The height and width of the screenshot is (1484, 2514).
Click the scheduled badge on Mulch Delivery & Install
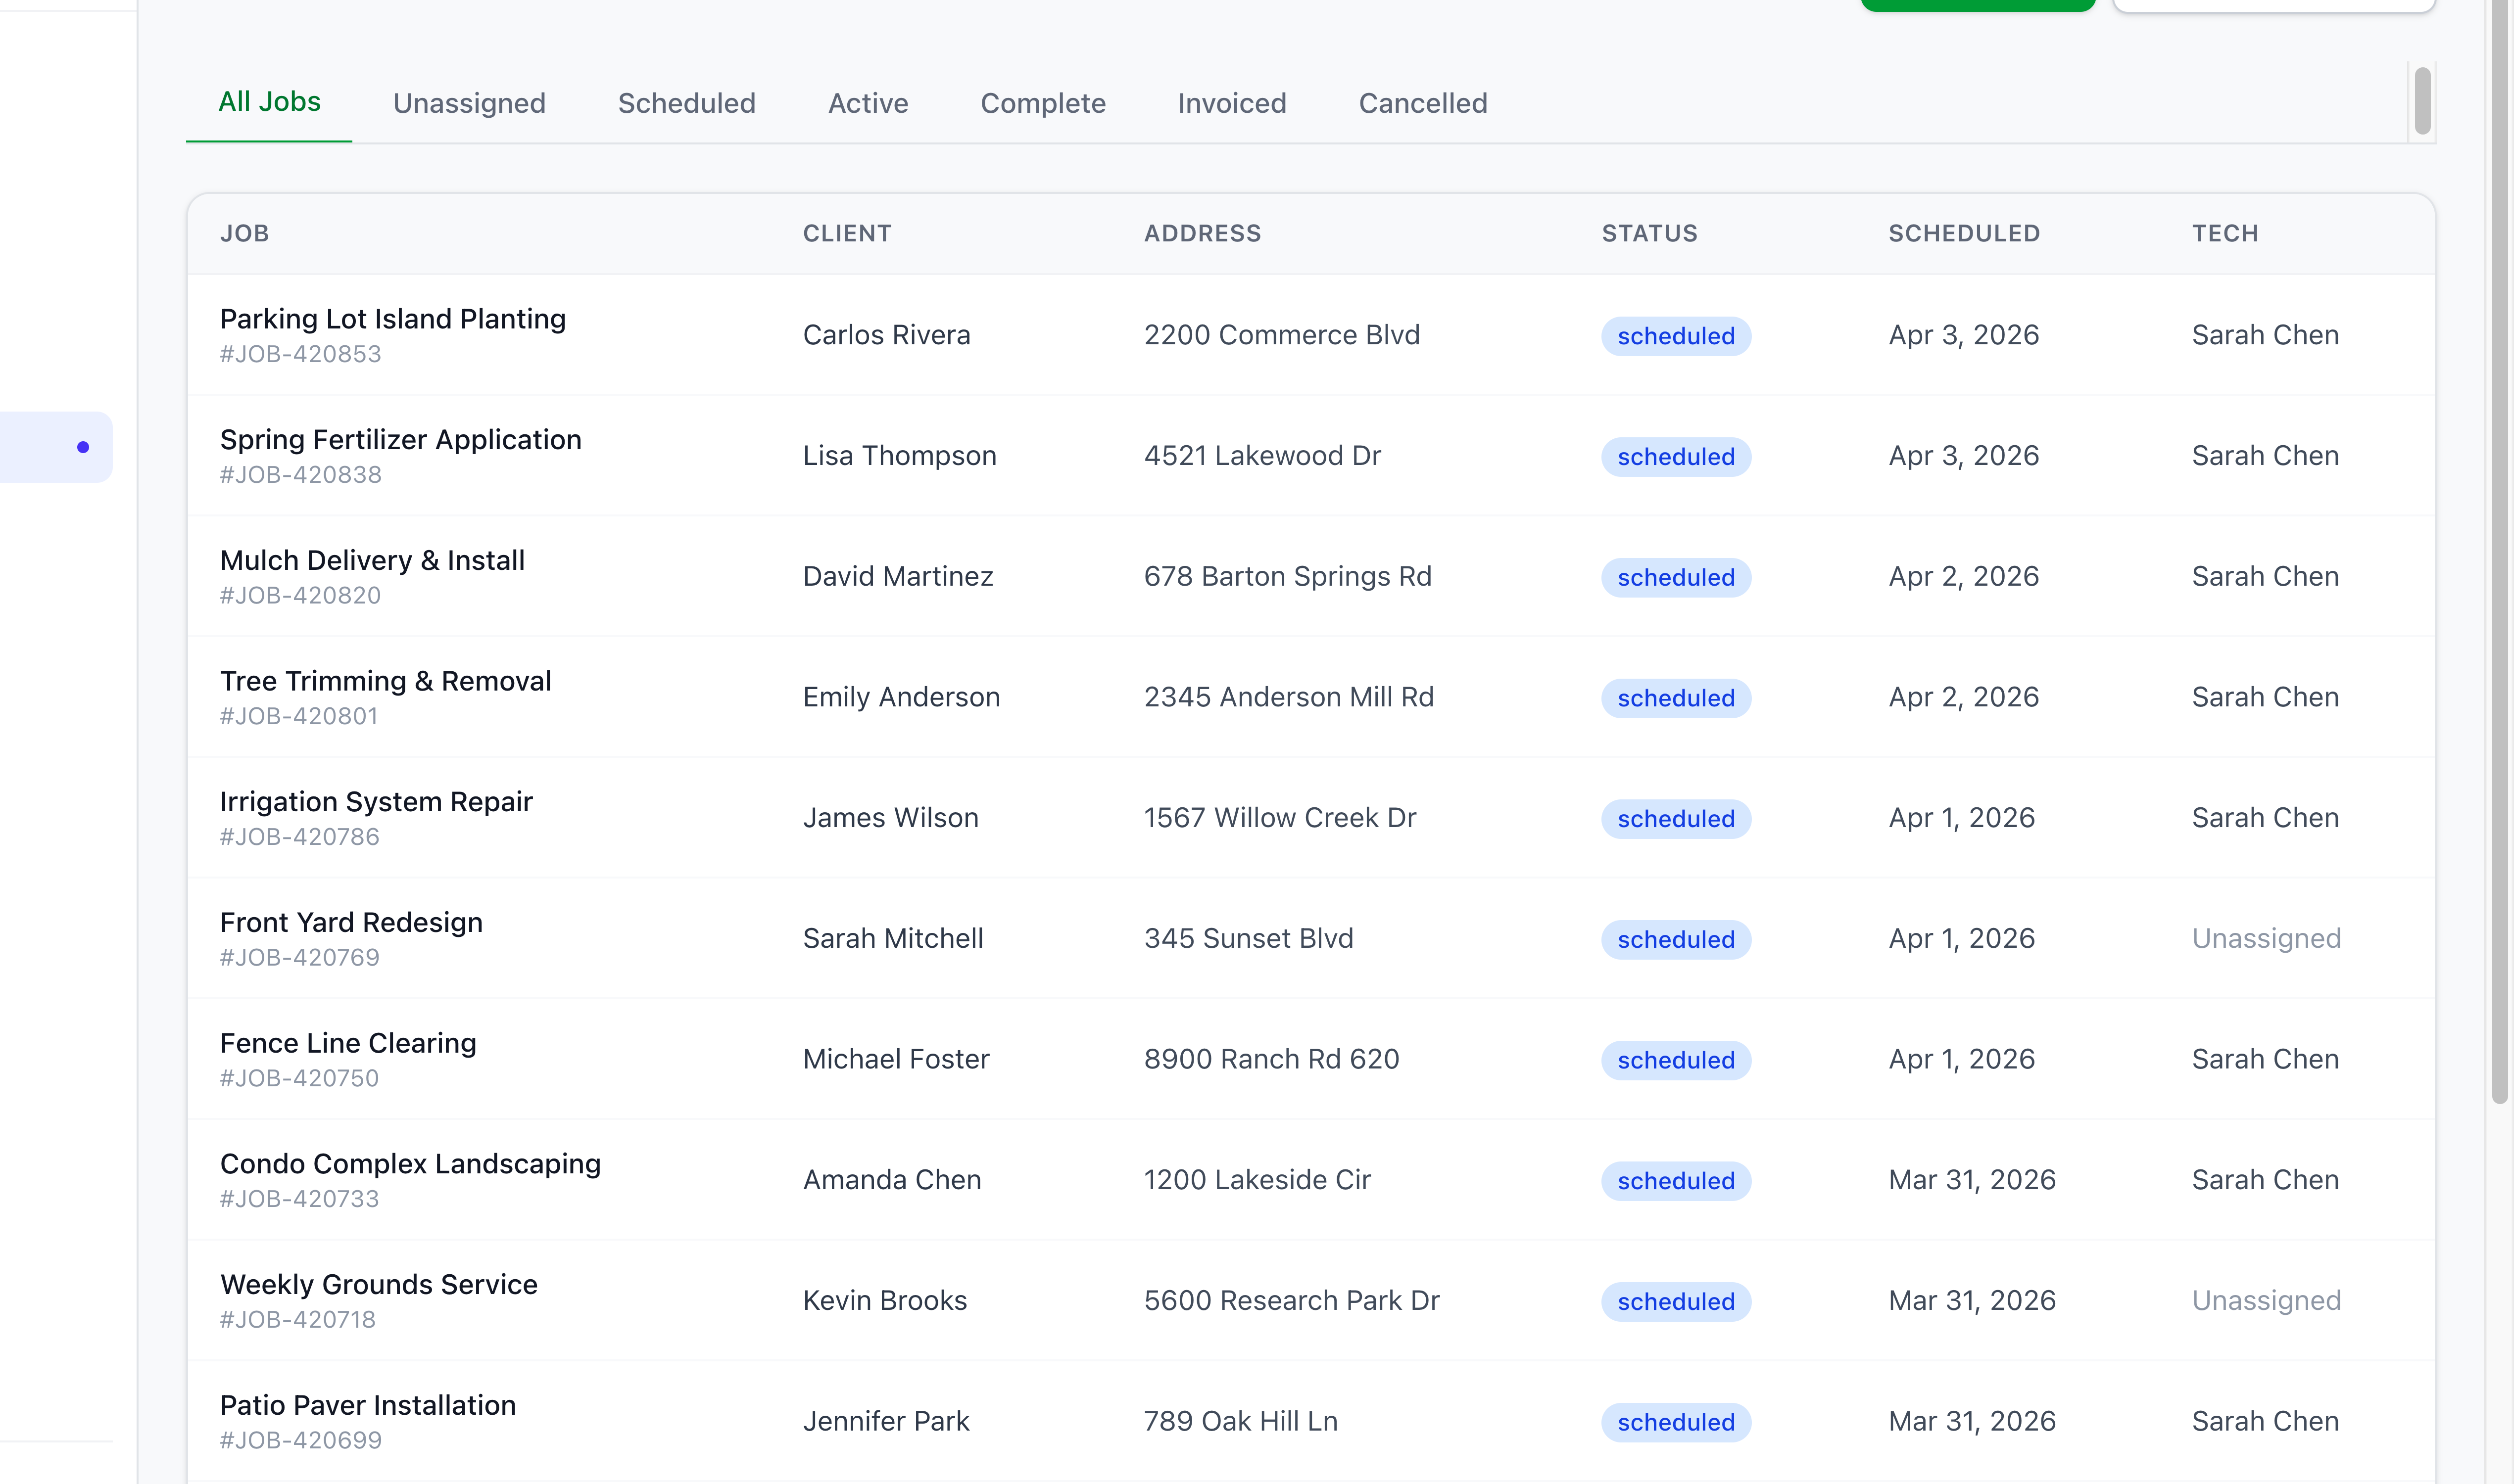(1675, 577)
